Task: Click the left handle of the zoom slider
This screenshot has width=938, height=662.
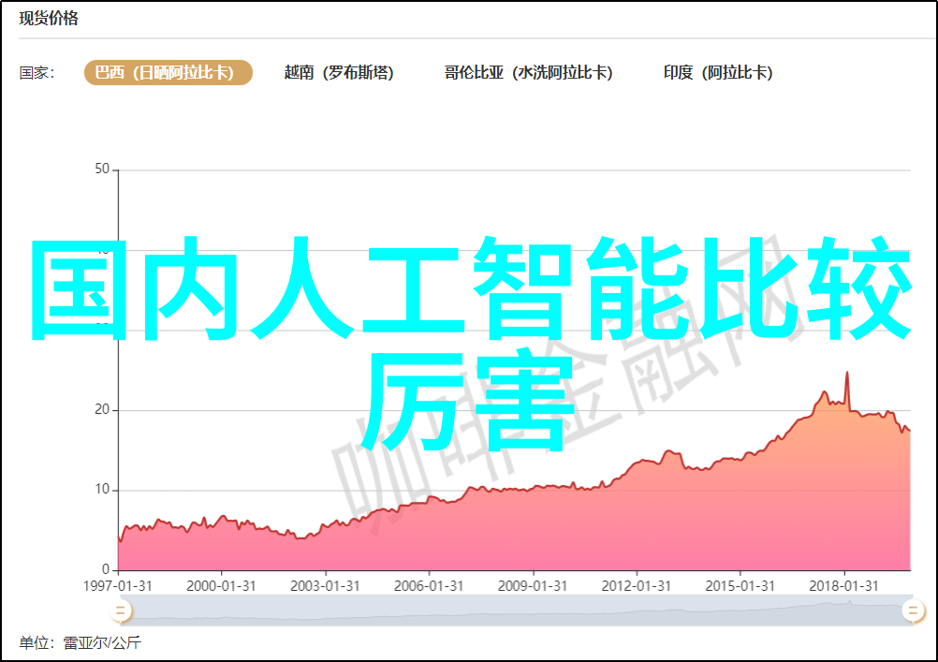Action: pyautogui.click(x=120, y=611)
